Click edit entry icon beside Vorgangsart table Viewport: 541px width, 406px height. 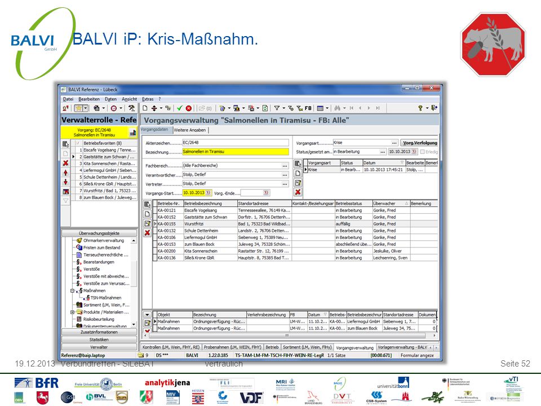click(298, 183)
